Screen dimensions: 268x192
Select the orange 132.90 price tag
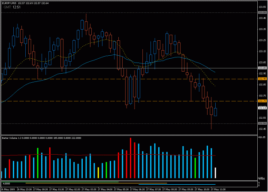pos(262,79)
